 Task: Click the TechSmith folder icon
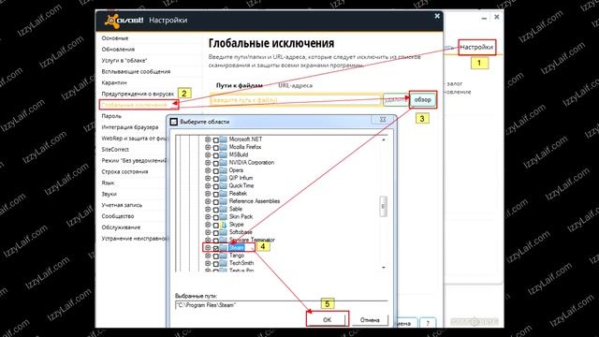(x=224, y=263)
